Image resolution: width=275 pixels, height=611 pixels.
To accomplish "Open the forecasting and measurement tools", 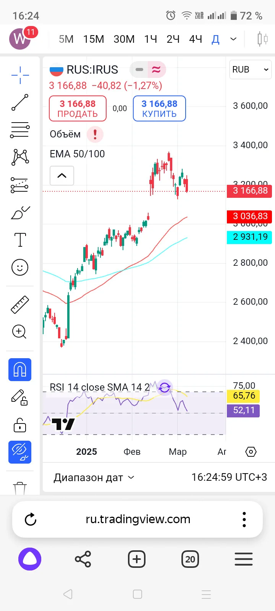I will [x=20, y=185].
